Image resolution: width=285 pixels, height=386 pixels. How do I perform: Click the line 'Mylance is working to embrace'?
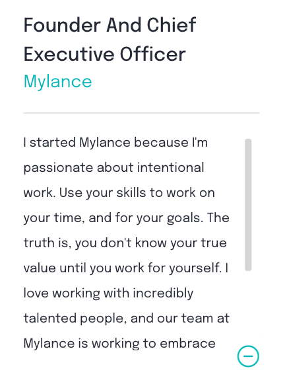pyautogui.click(x=119, y=343)
